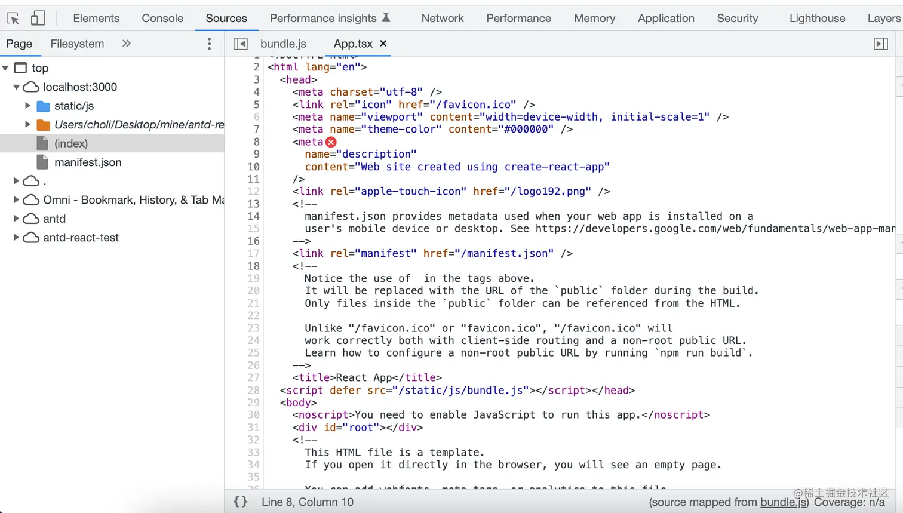
Task: Hide the navigator sidebar with toggle icon
Action: (x=241, y=44)
